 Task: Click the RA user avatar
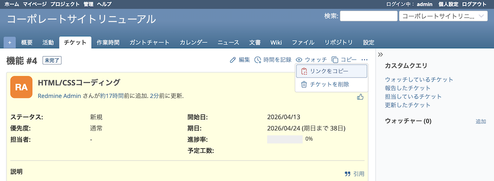tap(21, 87)
